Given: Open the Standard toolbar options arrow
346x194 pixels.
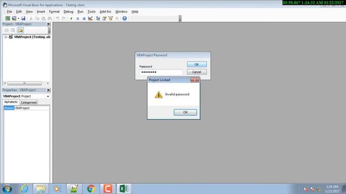Looking at the screenshot, I should (x=180, y=18).
